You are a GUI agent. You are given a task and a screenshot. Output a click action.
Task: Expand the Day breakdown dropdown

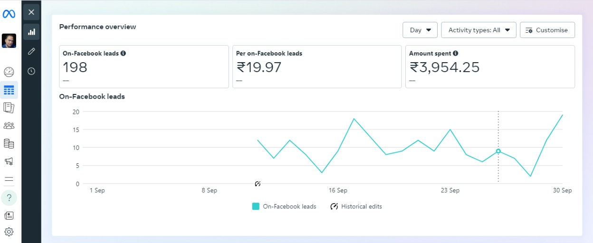pos(420,30)
